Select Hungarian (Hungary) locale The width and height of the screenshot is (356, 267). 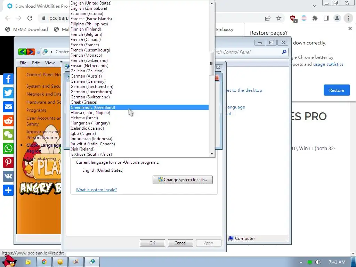(x=139, y=123)
